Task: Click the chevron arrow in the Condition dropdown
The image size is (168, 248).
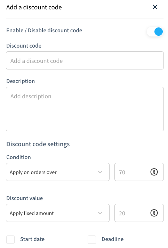Action: click(100, 172)
